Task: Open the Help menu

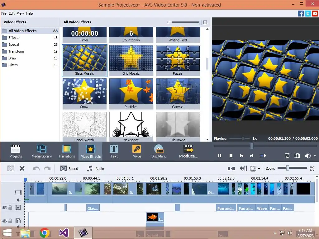Action: pyautogui.click(x=29, y=13)
